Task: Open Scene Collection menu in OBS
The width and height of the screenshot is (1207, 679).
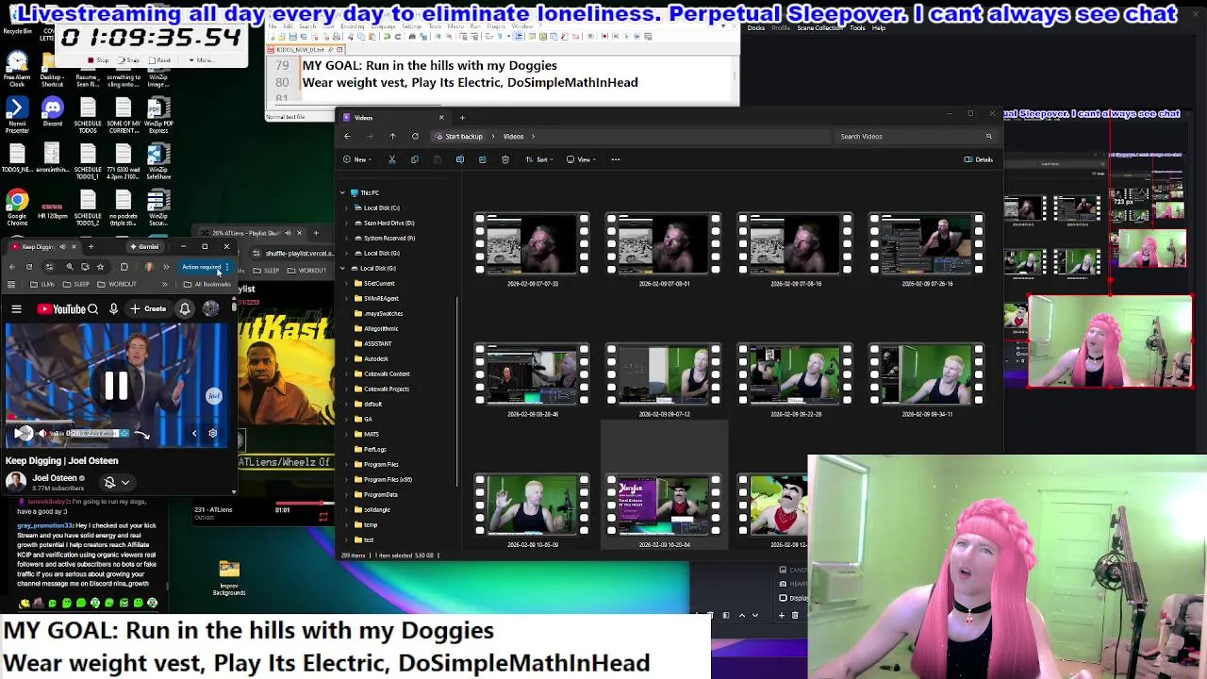Action: point(818,28)
